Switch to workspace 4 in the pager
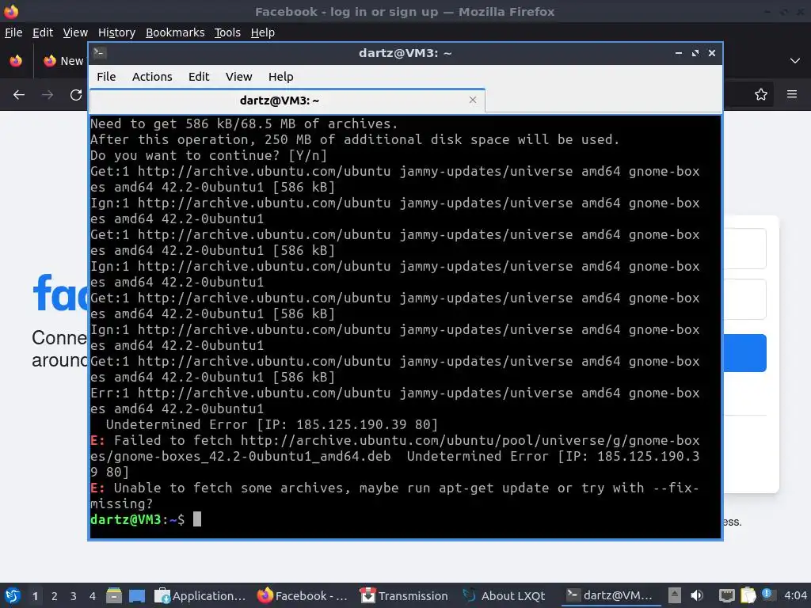Screen dimensions: 811x608 93,596
